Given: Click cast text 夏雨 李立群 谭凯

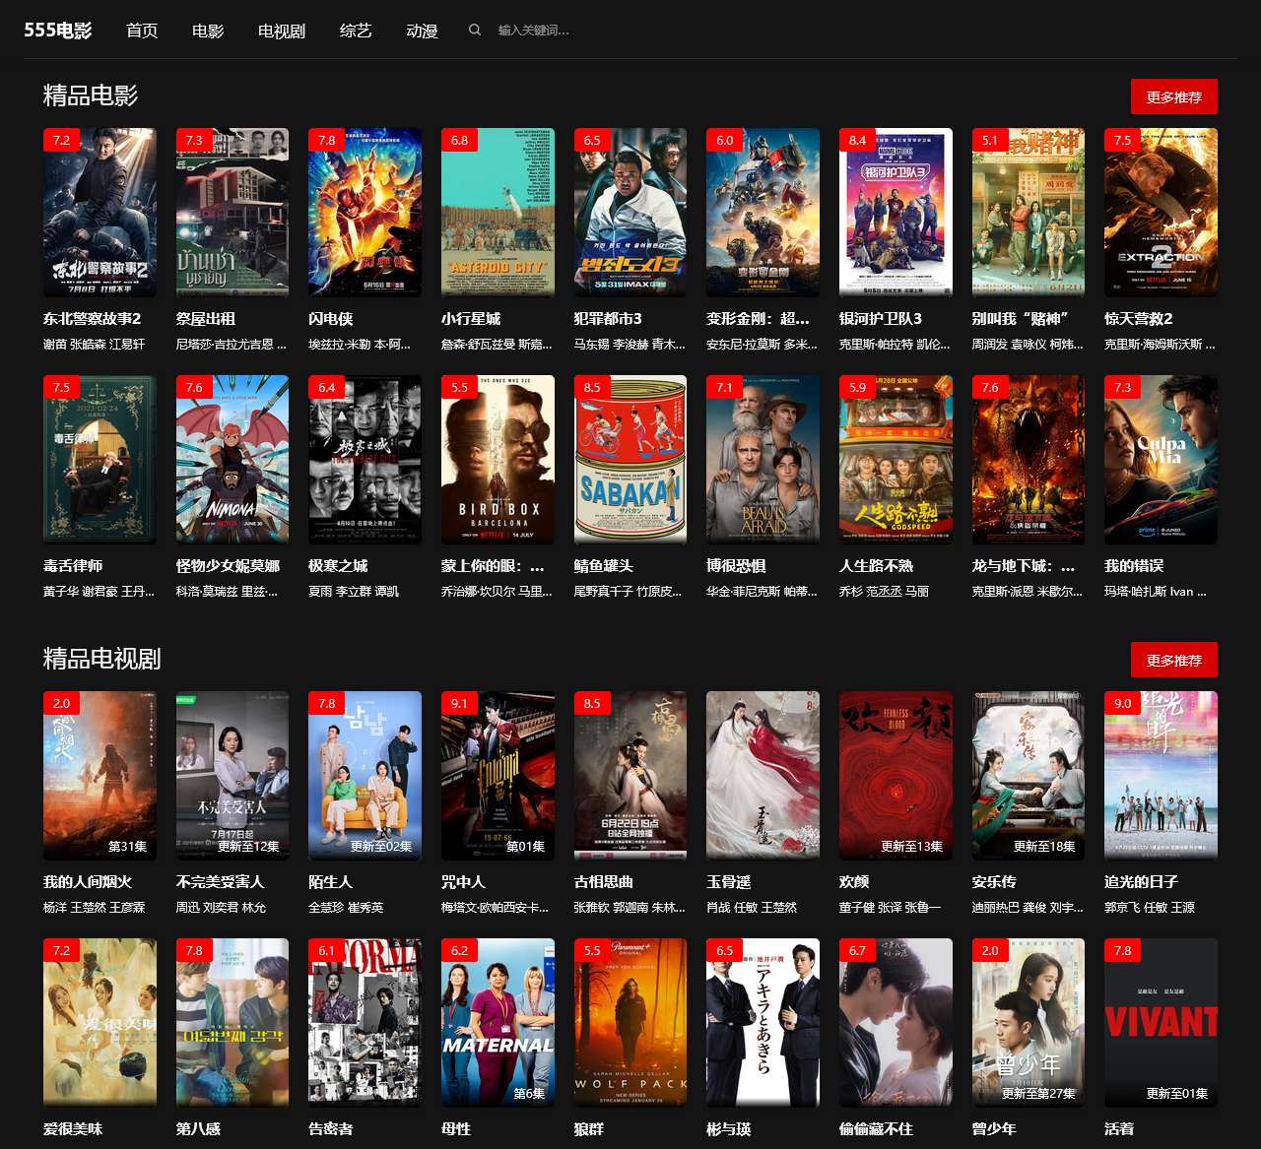Looking at the screenshot, I should (x=354, y=592).
